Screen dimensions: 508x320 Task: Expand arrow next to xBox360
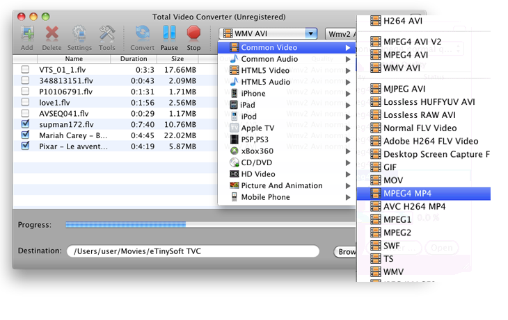click(x=348, y=151)
